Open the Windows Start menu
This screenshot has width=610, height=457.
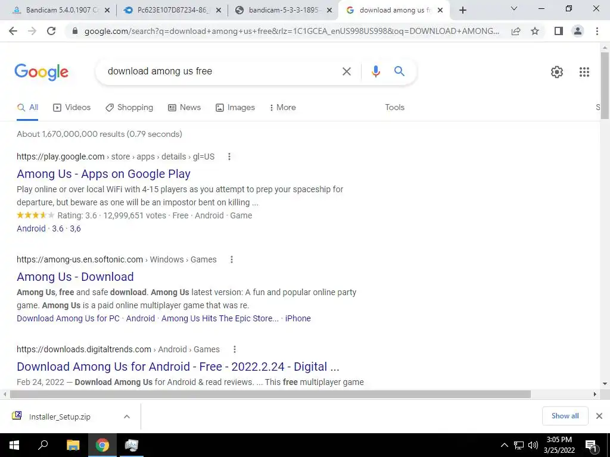(x=14, y=445)
